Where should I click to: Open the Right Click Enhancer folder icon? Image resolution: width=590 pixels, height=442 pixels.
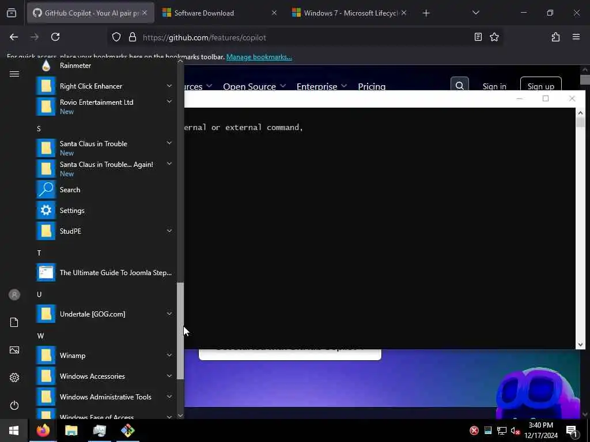[46, 86]
